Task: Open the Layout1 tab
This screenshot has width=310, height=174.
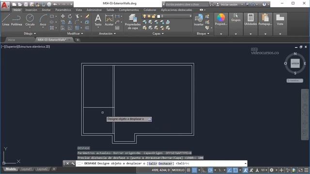Action: coord(26,169)
